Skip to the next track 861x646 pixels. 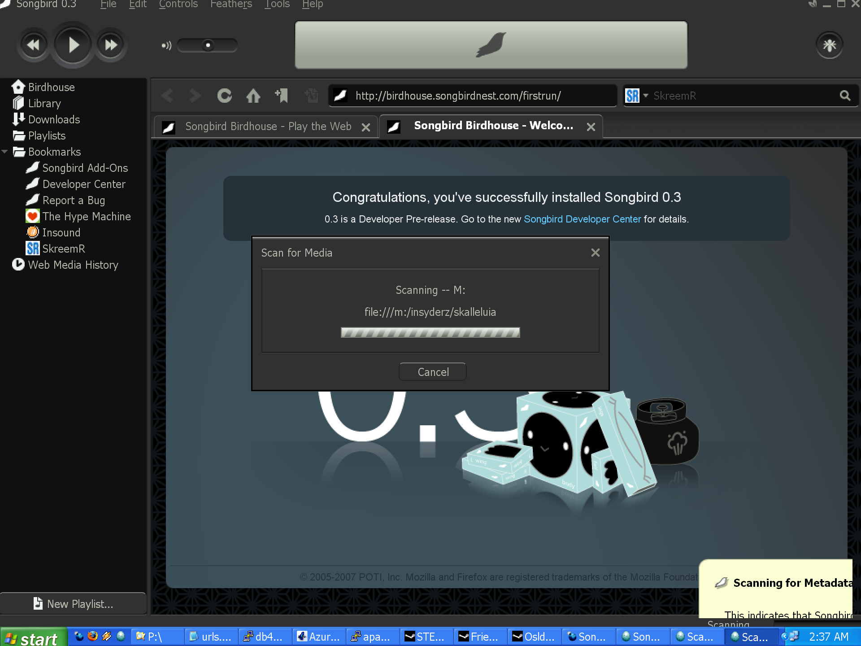click(x=111, y=45)
